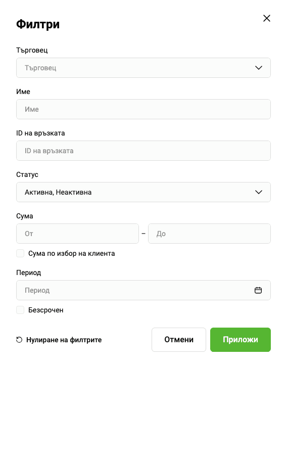Click the Отмени button
Viewport: 287px width, 455px height.
point(179,340)
